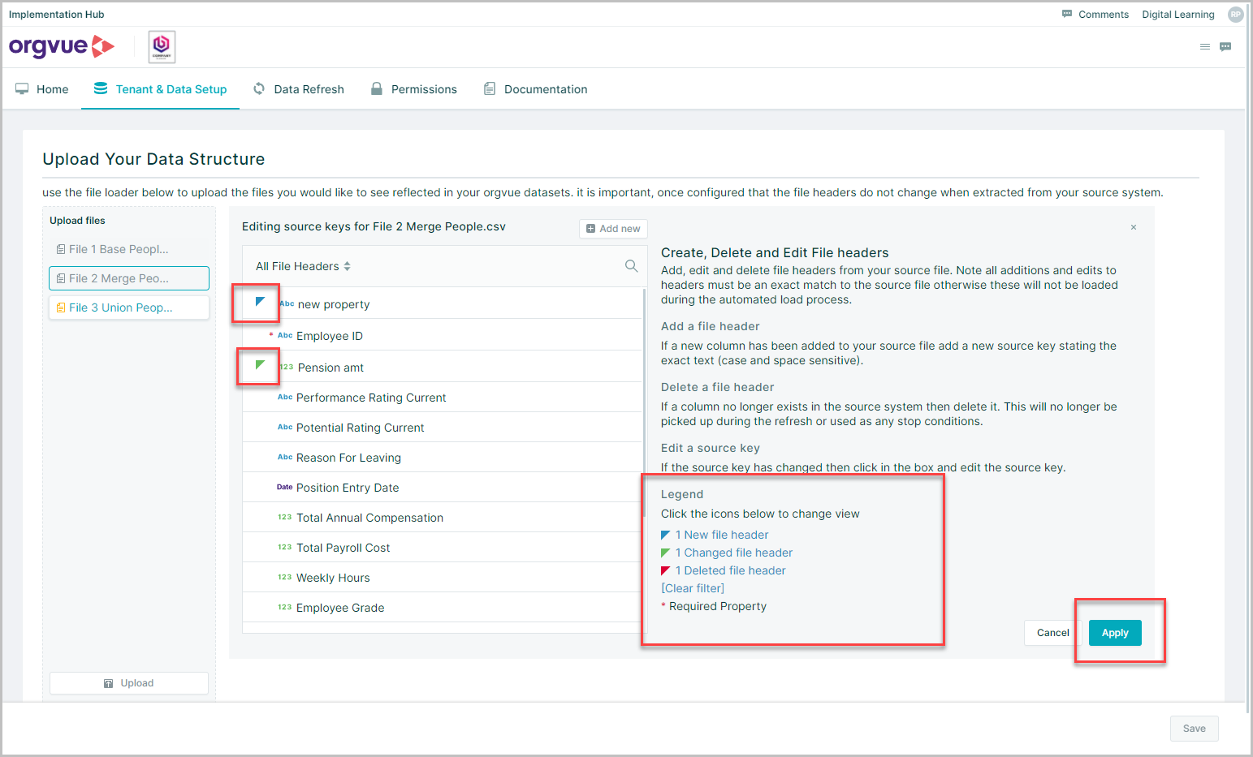
Task: Select the Weekly Hours header
Action: point(442,578)
